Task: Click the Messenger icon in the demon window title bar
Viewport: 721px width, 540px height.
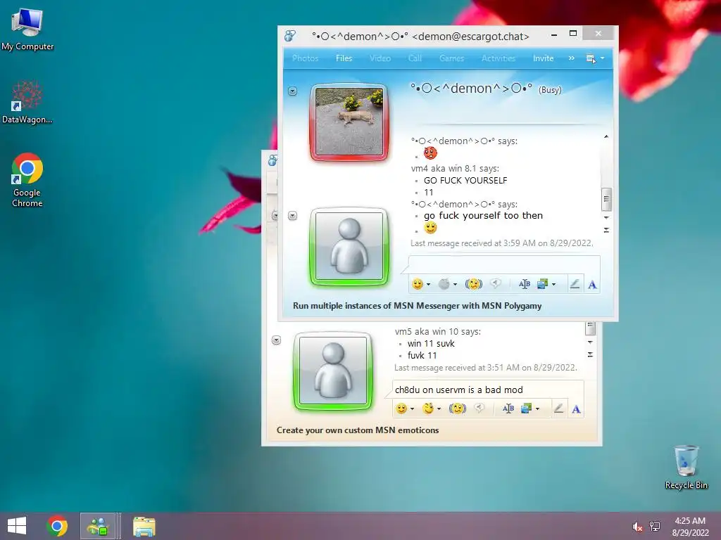Action: point(290,36)
